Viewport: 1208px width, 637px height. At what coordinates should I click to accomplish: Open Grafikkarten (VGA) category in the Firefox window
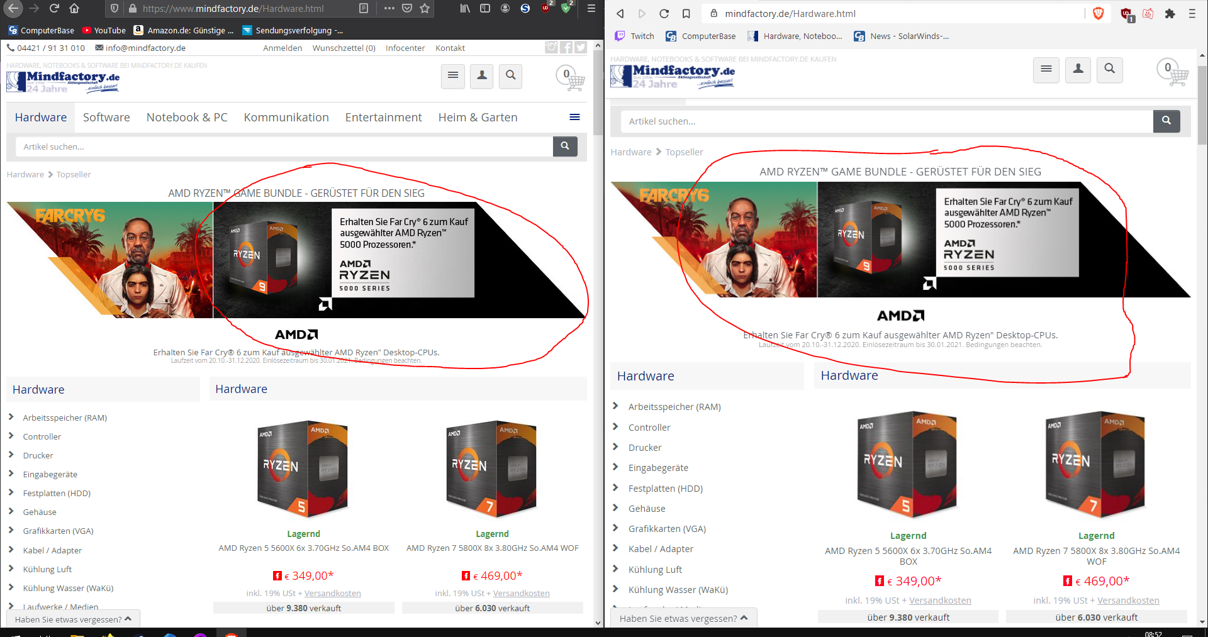58,531
